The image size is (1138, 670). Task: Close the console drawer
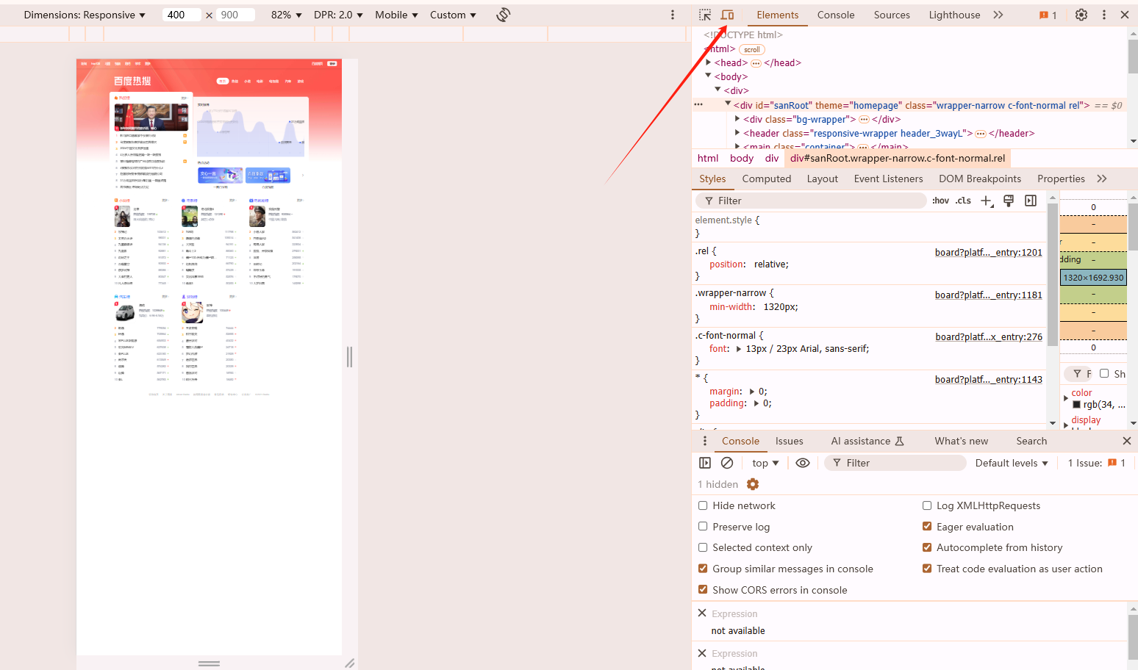[1127, 441]
